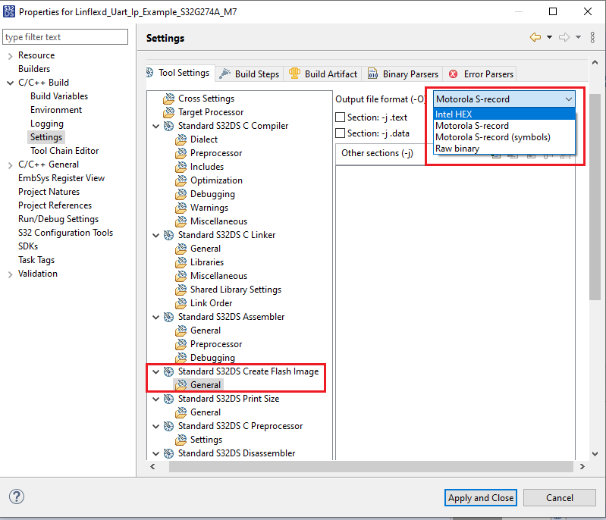Click the yellow back navigation arrow
Image resolution: width=606 pixels, height=520 pixels.
tap(535, 37)
